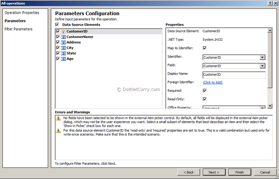Toggle the Read-Only checkbox

(x=205, y=99)
